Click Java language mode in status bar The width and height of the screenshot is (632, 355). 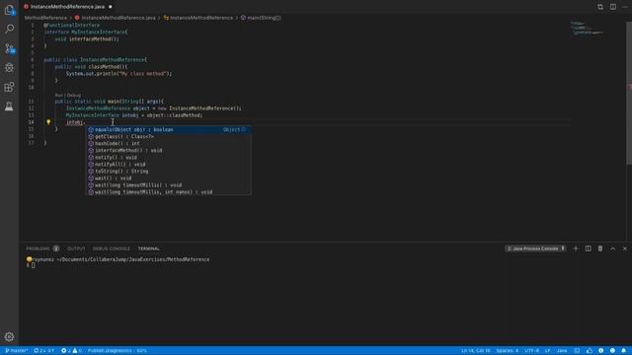click(562, 351)
